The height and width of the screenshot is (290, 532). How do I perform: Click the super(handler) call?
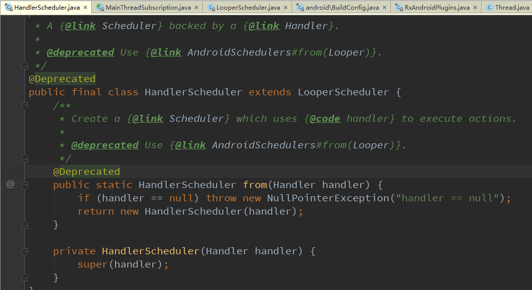coord(120,264)
